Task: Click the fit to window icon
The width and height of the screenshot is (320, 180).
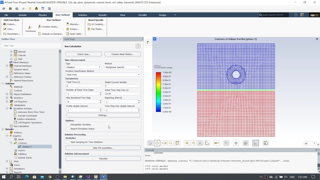Action: pos(187,143)
